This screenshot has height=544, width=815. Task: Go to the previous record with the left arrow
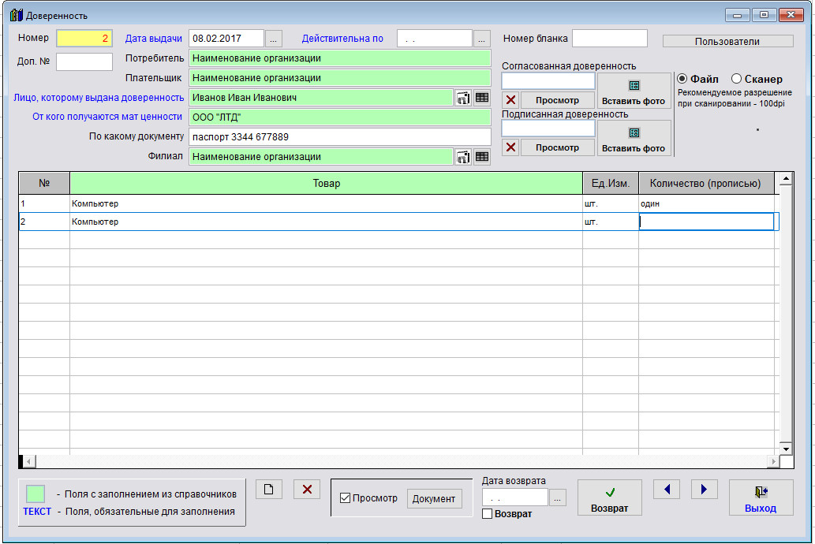(667, 490)
